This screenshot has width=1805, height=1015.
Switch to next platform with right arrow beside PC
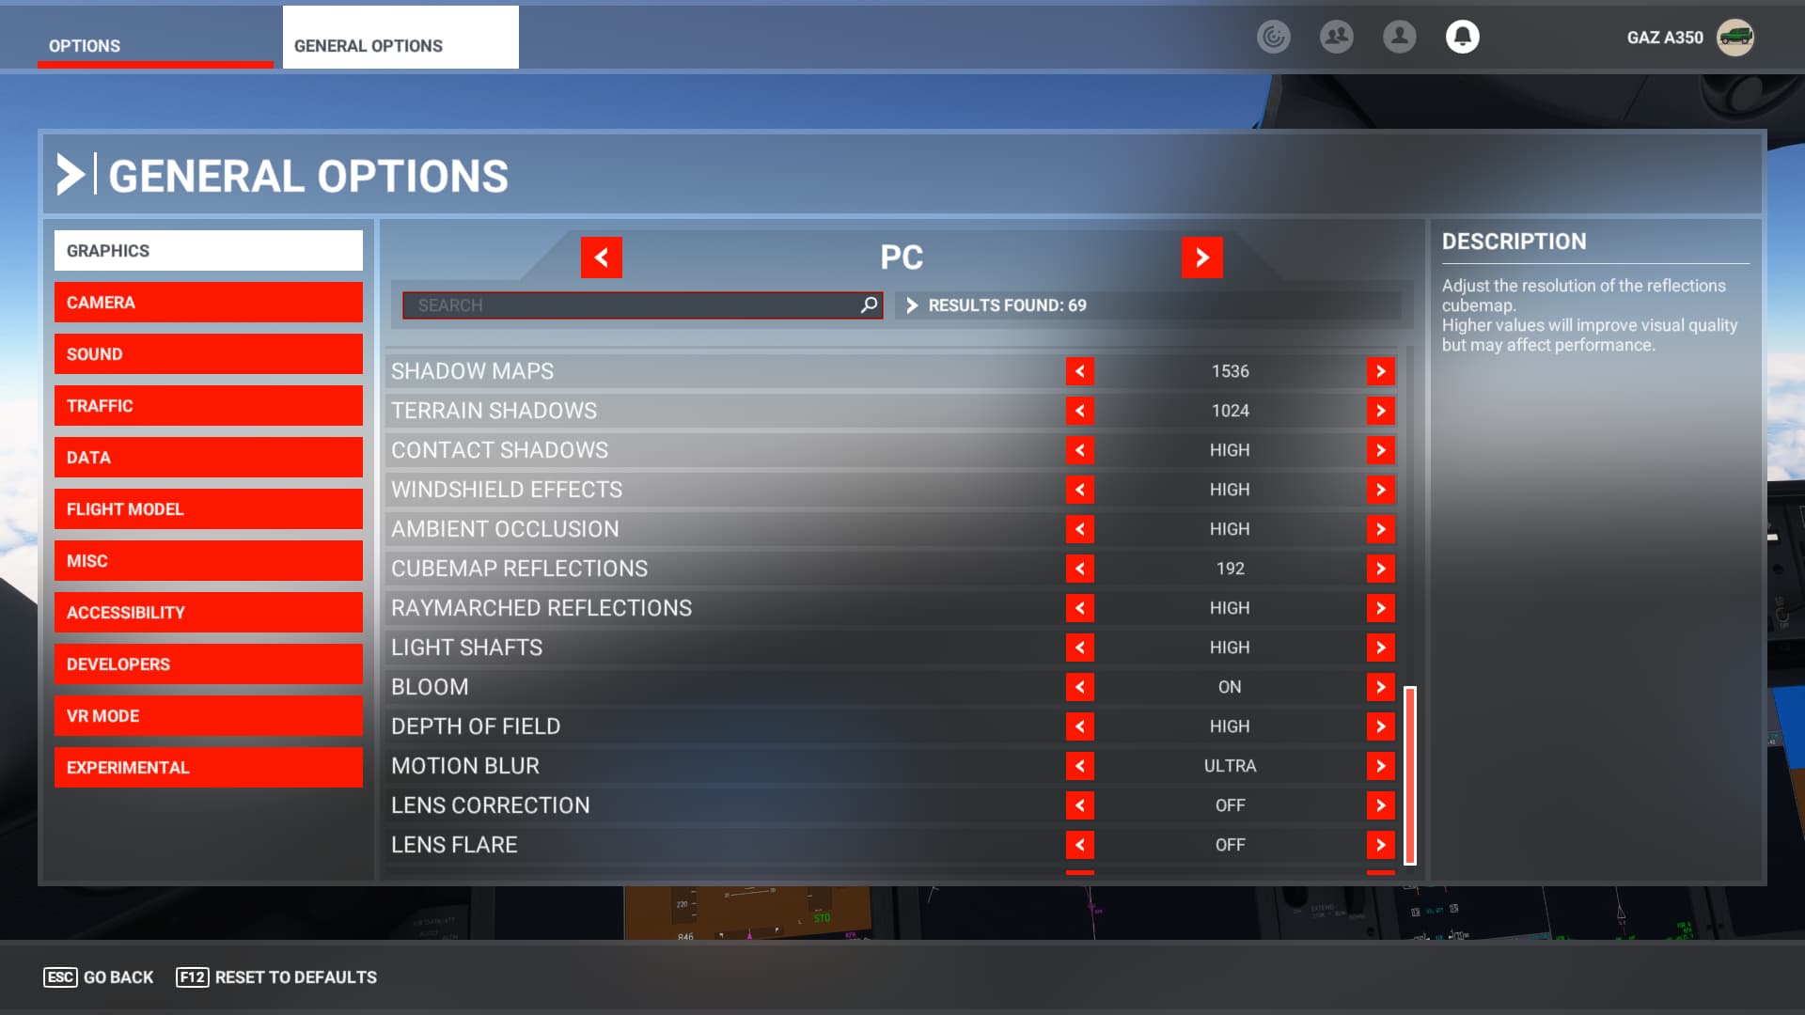pos(1201,257)
